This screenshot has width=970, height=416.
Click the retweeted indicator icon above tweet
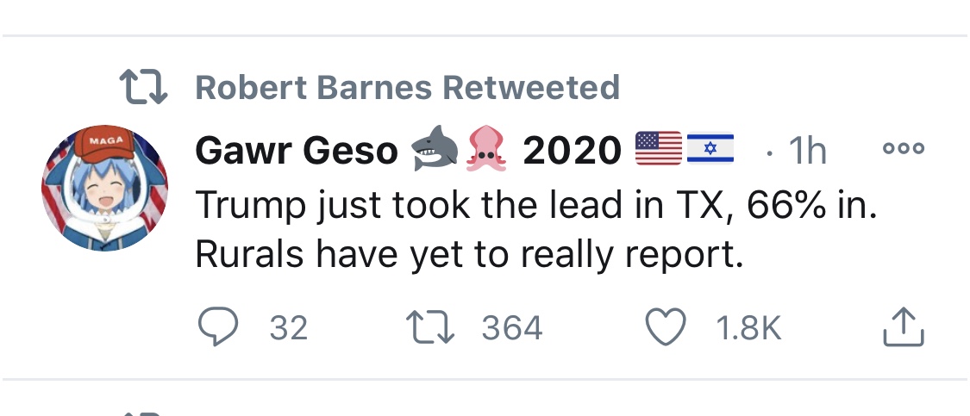143,86
